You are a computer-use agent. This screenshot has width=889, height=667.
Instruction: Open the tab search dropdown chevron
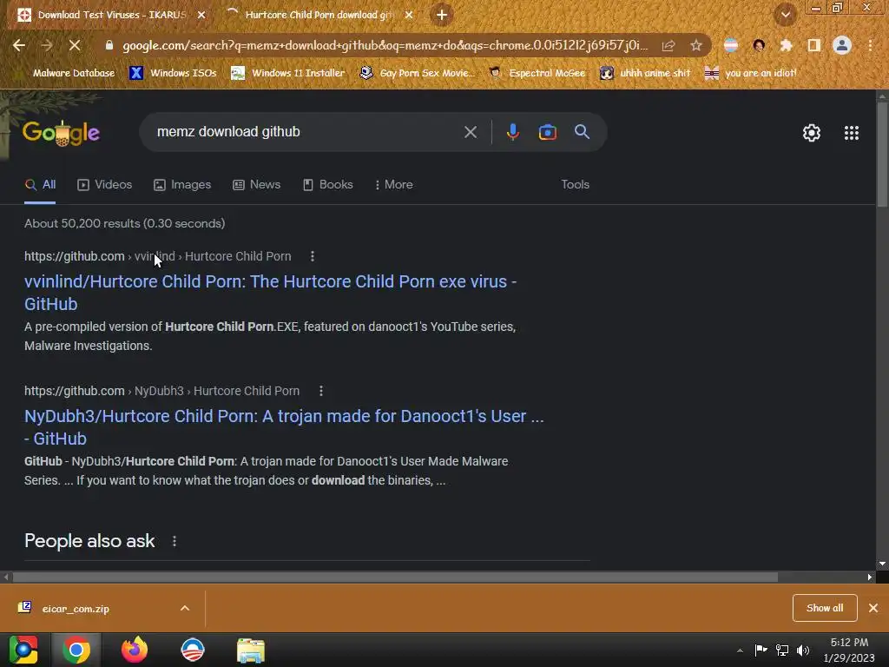coord(786,15)
